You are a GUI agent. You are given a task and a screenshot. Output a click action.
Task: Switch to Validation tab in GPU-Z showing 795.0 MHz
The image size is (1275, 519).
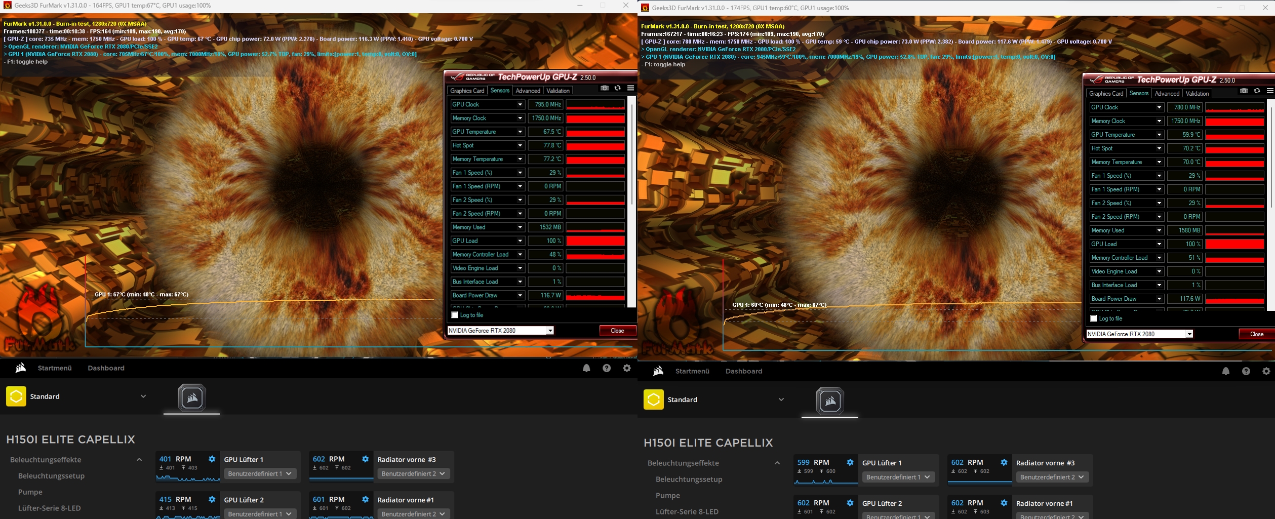(x=558, y=91)
